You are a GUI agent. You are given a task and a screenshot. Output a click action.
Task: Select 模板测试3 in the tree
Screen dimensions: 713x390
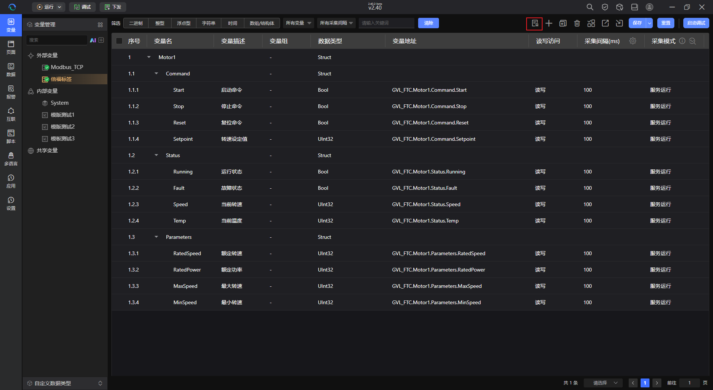[x=62, y=139]
